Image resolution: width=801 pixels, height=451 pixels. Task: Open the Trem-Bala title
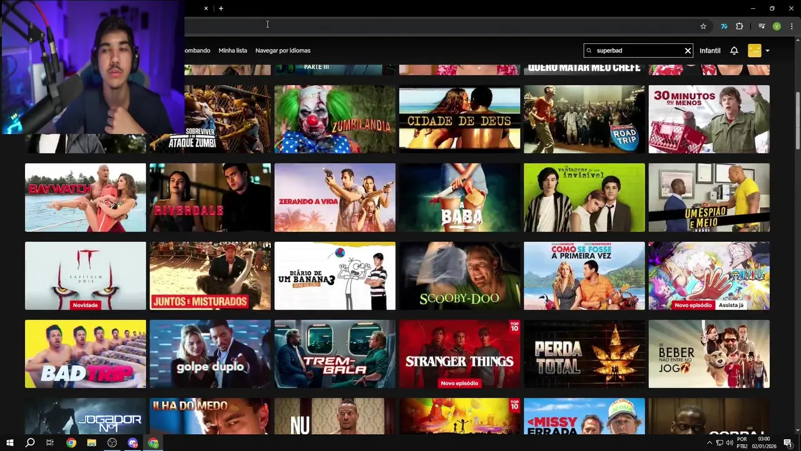click(x=335, y=354)
